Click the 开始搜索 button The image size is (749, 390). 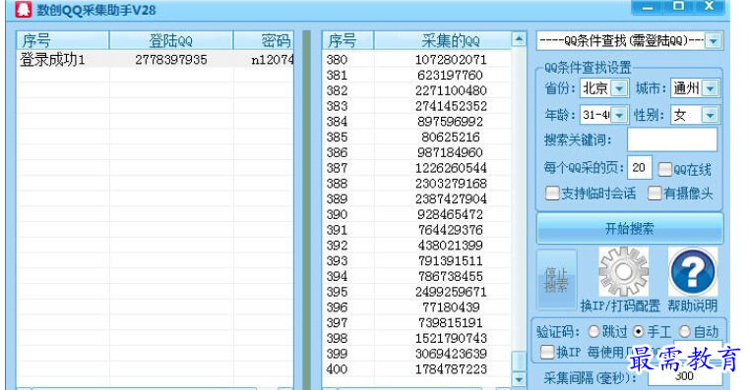click(630, 229)
